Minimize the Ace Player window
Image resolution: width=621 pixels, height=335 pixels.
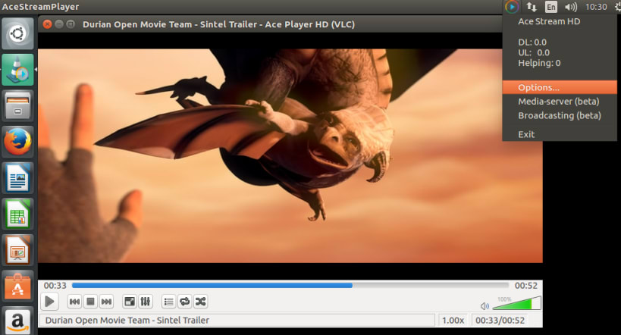tap(59, 24)
